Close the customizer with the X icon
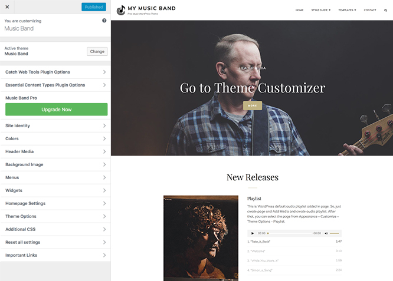 click(x=7, y=7)
